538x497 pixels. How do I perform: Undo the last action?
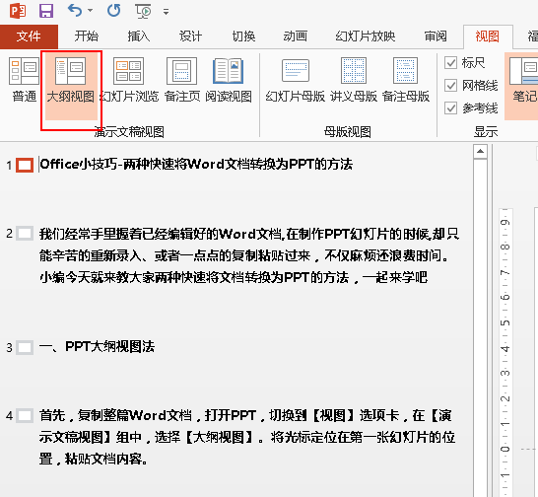coord(75,11)
